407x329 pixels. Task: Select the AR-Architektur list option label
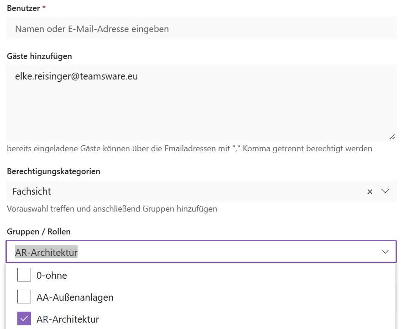(x=68, y=319)
